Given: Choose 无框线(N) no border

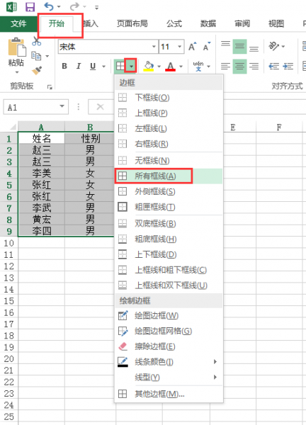Looking at the screenshot, I should coord(169,161).
